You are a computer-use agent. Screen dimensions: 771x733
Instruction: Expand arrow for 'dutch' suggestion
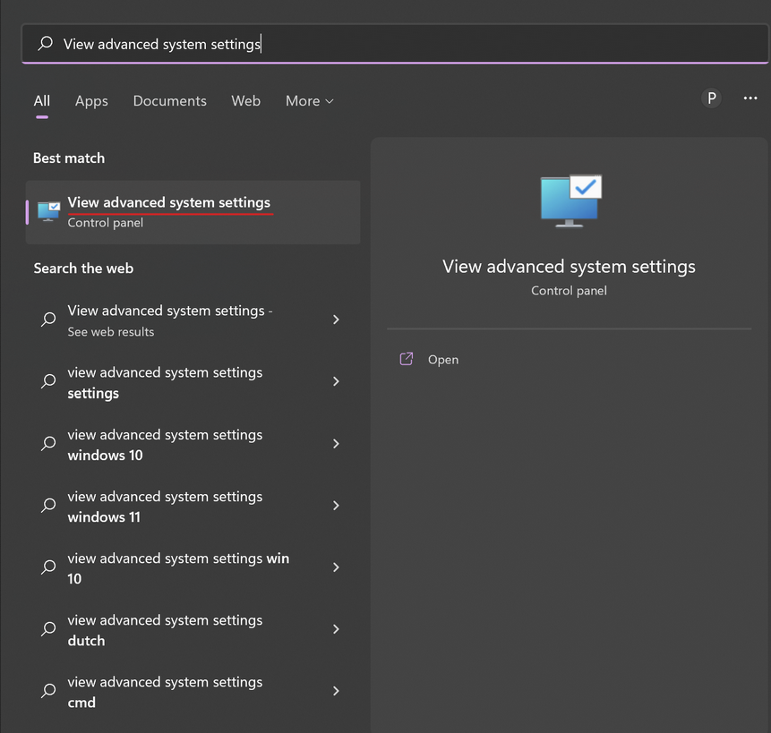pyautogui.click(x=336, y=630)
